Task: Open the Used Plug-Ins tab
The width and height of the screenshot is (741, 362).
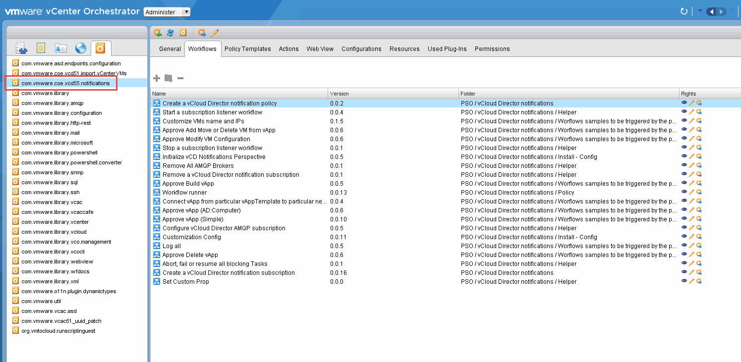Action: pos(447,49)
